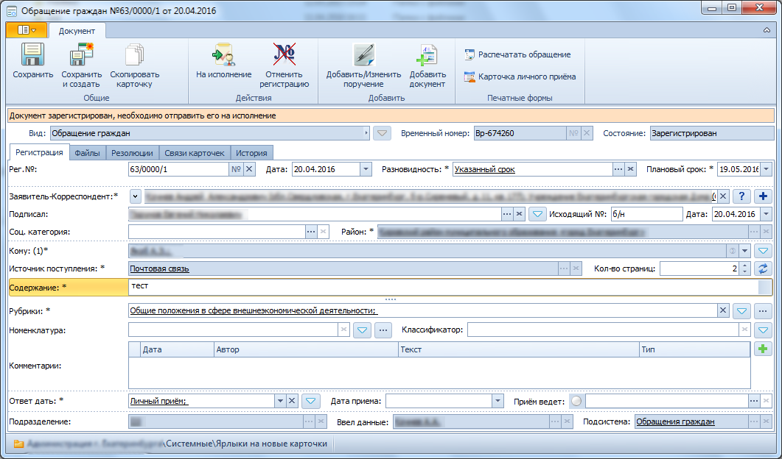Click into the Содержание text field
The width and height of the screenshot is (782, 459).
tap(443, 287)
